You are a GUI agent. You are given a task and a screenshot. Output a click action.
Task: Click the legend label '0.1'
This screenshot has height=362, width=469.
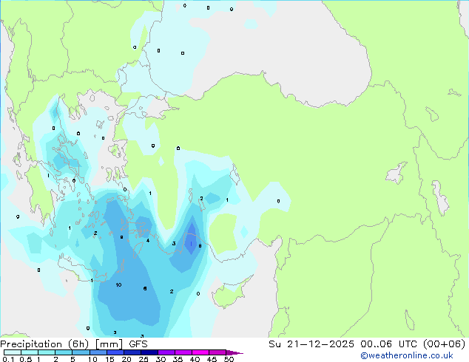coord(8,359)
